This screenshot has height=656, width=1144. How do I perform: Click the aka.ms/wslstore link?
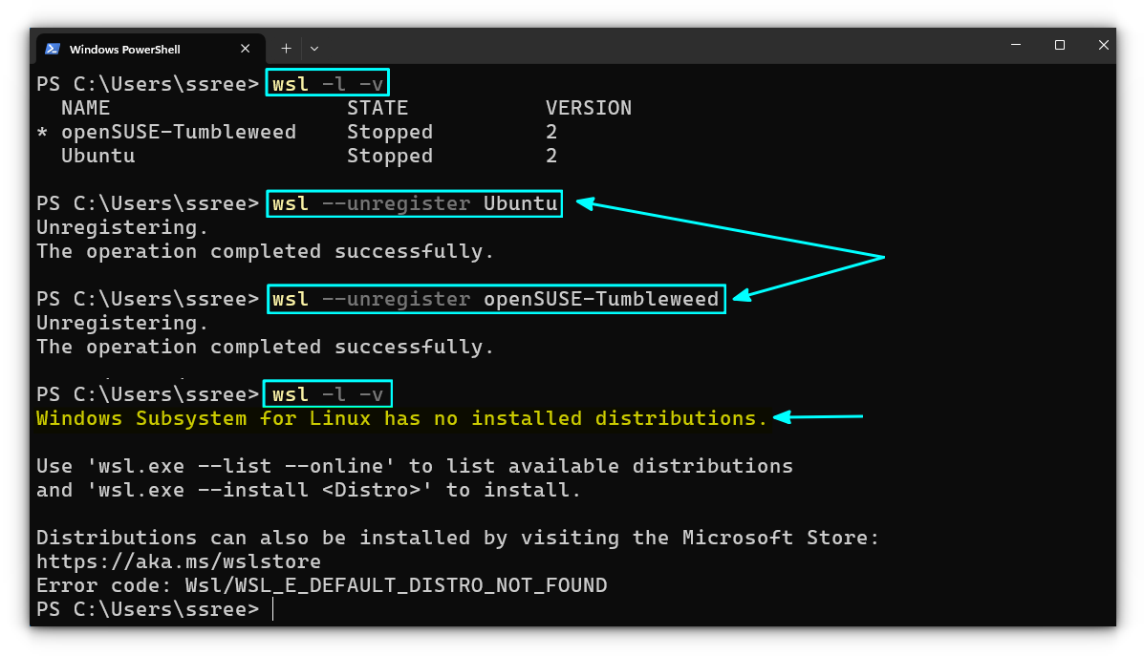click(177, 561)
